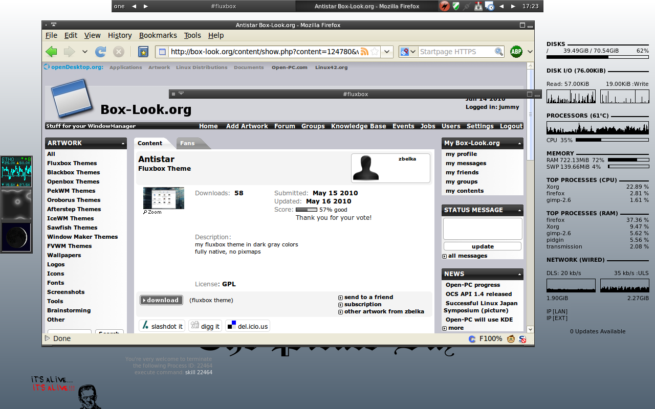Click the red lightning bolt tray icon
This screenshot has height=409, width=655.
(445, 6)
